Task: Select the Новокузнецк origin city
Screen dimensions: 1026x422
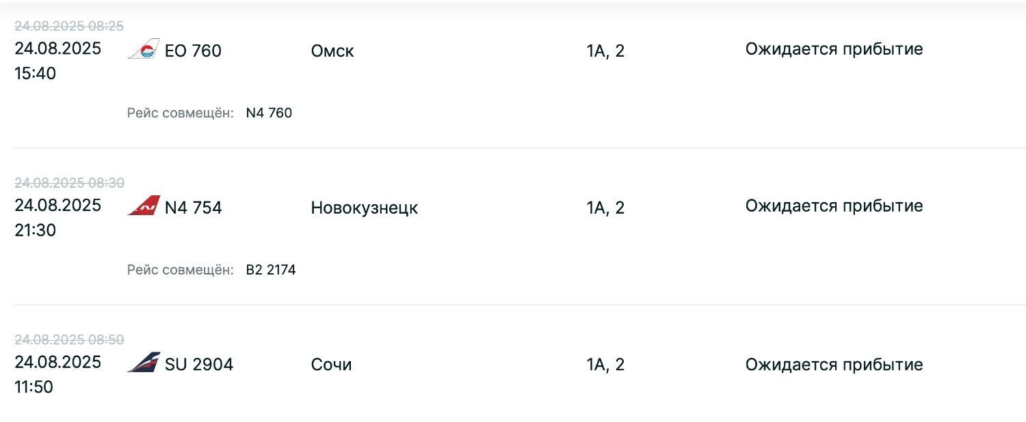Action: [364, 208]
